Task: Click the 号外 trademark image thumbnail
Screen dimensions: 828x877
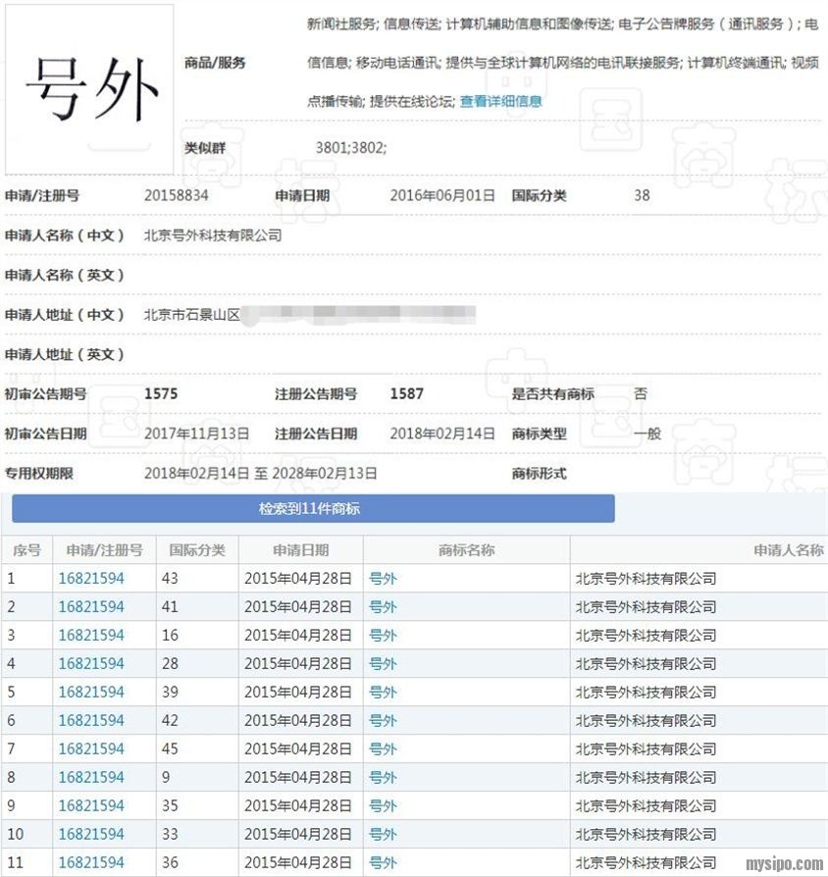Action: coord(89,89)
